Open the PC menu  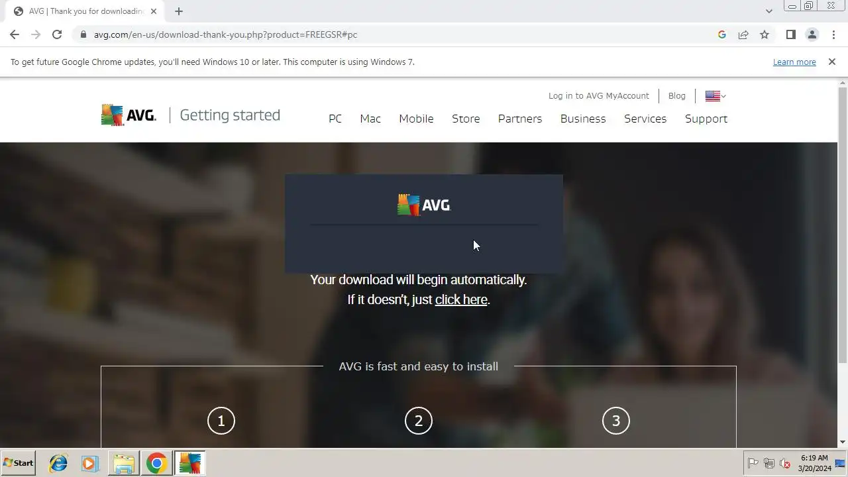tap(335, 119)
